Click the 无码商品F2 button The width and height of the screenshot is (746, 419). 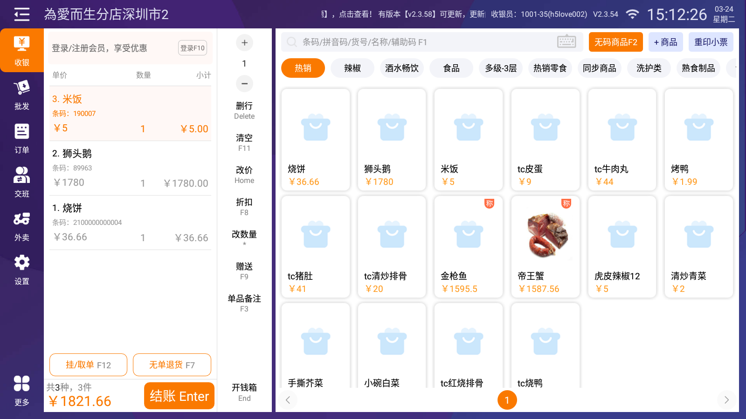tap(615, 42)
